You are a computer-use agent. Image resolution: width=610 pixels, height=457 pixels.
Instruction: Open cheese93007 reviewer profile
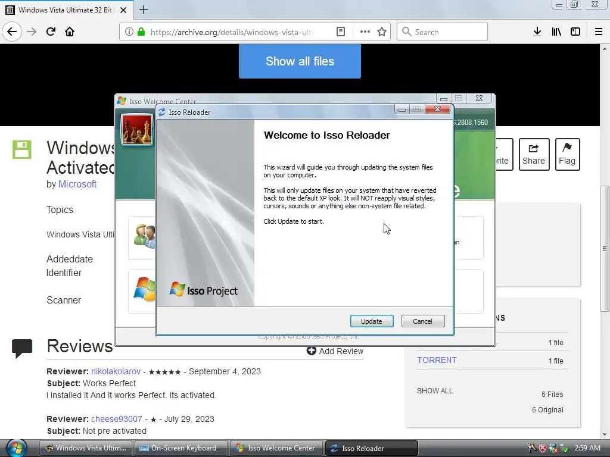point(117,419)
